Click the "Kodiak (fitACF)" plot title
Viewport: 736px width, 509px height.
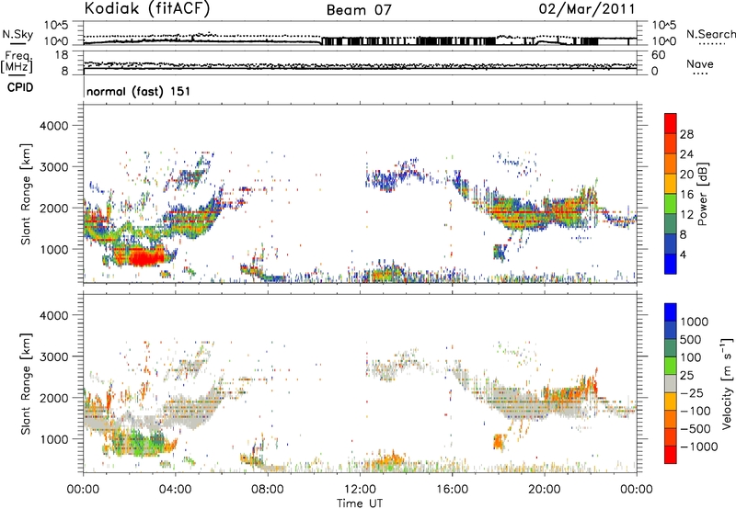point(147,8)
